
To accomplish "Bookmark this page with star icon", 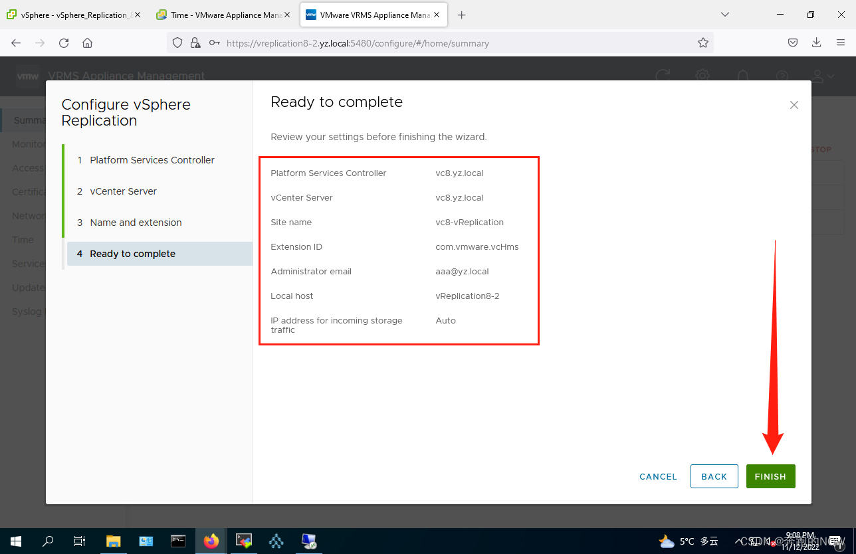I will coord(703,43).
